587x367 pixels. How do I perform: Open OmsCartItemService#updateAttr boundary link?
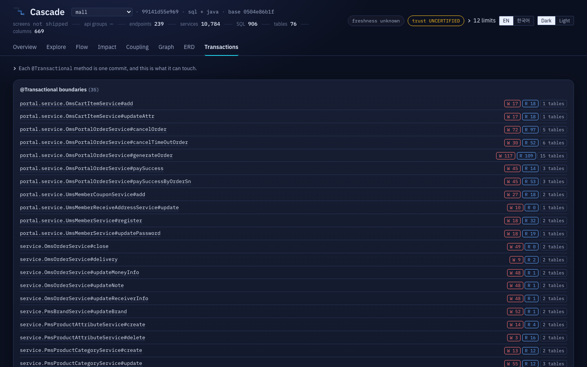click(x=87, y=116)
